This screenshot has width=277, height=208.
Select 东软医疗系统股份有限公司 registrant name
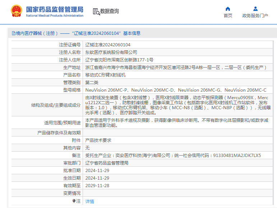tap(111, 52)
